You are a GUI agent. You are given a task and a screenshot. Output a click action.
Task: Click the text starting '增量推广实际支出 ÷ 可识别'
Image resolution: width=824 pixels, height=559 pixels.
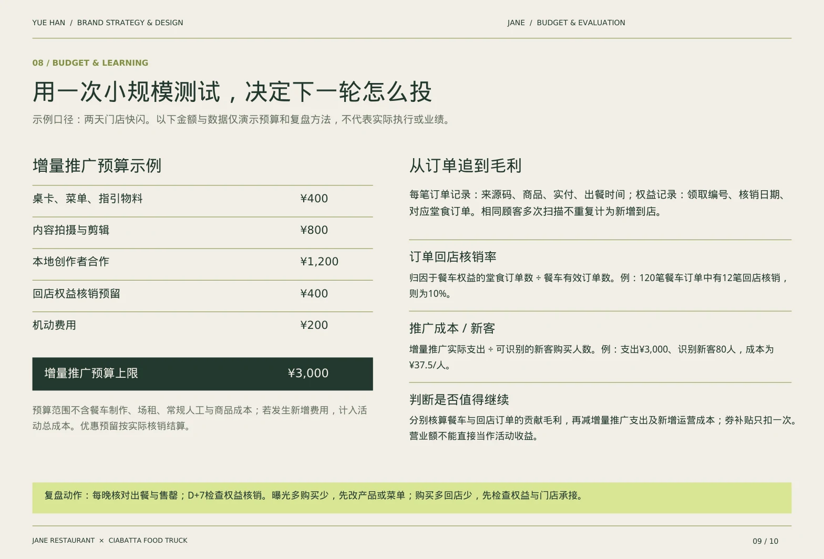[x=592, y=357]
